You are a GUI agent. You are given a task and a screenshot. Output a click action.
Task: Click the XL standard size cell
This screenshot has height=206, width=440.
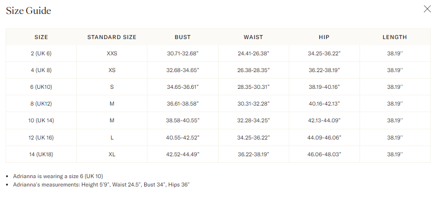(x=112, y=154)
